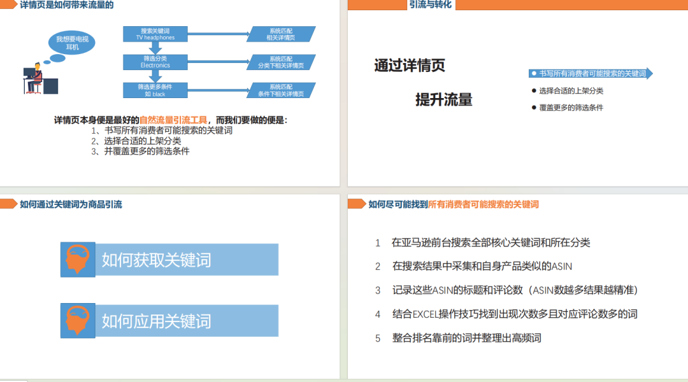Image resolution: width=688 pixels, height=382 pixels.
Task: Click the orange arrow icon before 如何尽可能找到
Action: point(355,204)
